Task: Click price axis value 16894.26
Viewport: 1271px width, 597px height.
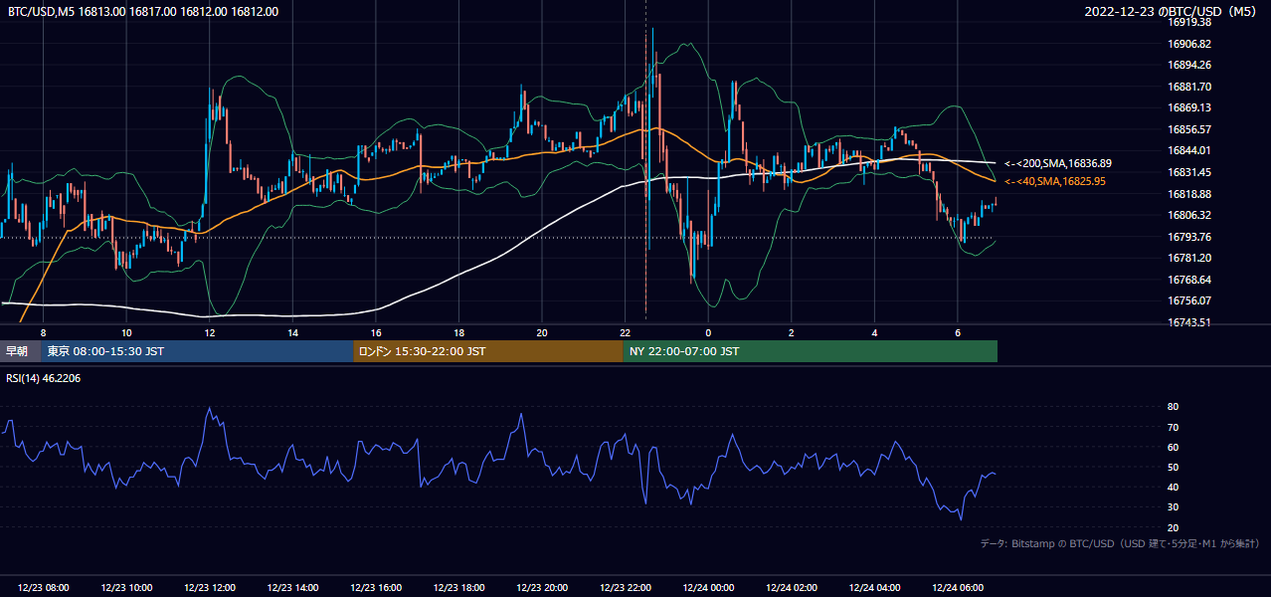Action: [1188, 65]
